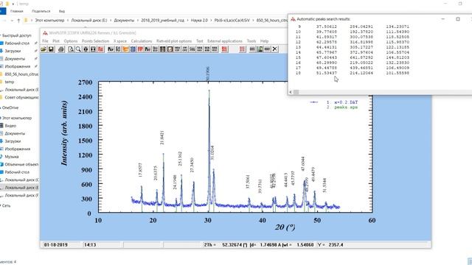Viewport: 472px width, 265px height.
Task: Click the black X icon ending the toolbar
Action: pyautogui.click(x=274, y=49)
